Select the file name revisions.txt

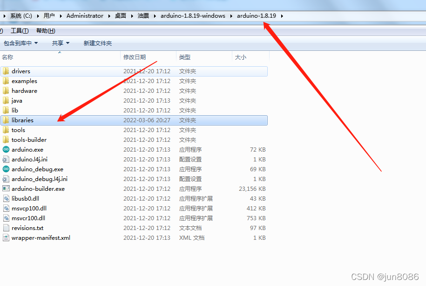[x=27, y=228]
